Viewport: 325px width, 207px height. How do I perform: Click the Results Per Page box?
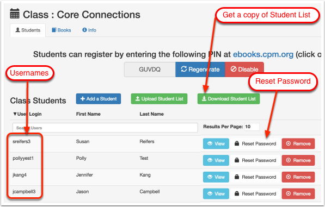click(x=252, y=127)
